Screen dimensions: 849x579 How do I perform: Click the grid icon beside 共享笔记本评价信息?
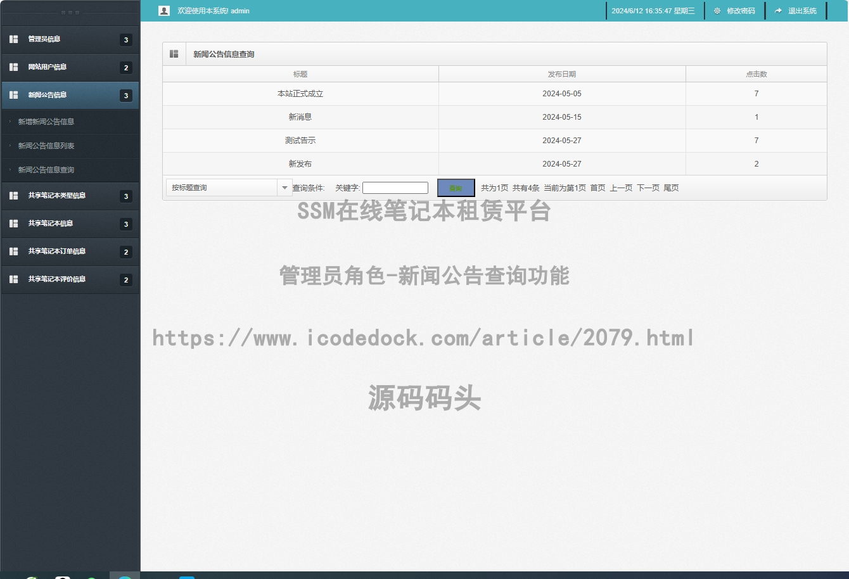(14, 279)
